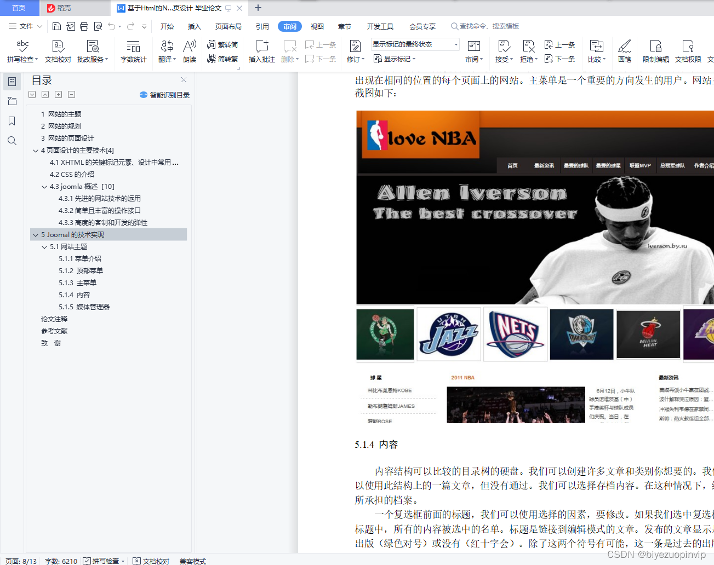
Task: Click 文档校对 in status bar
Action: (151, 561)
